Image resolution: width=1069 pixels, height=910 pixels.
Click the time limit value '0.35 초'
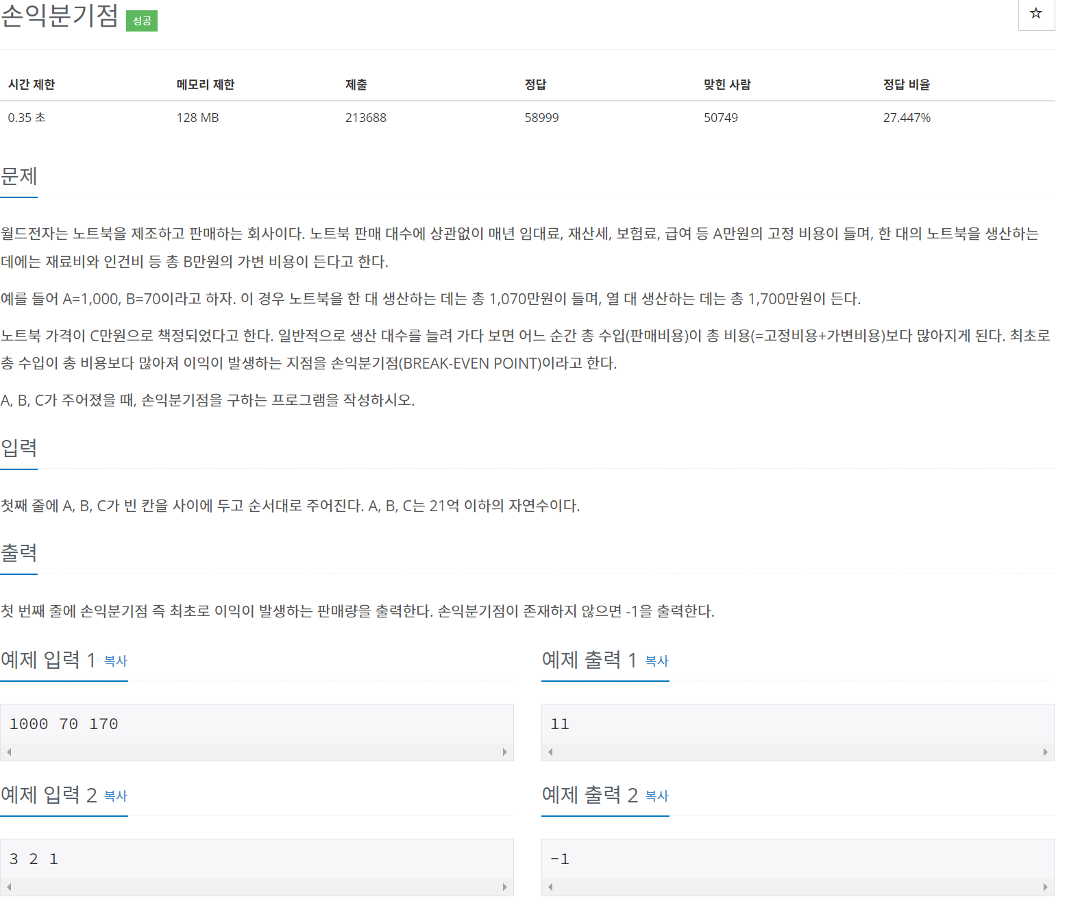(27, 118)
